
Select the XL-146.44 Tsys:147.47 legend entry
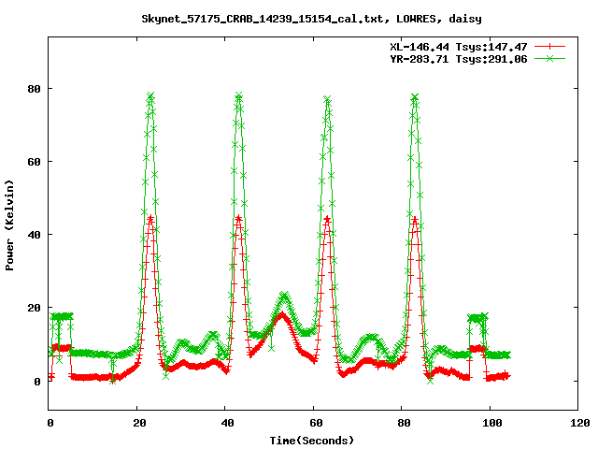[x=459, y=47]
